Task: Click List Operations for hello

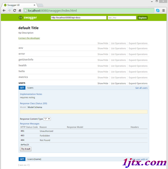Action: (x=119, y=72)
